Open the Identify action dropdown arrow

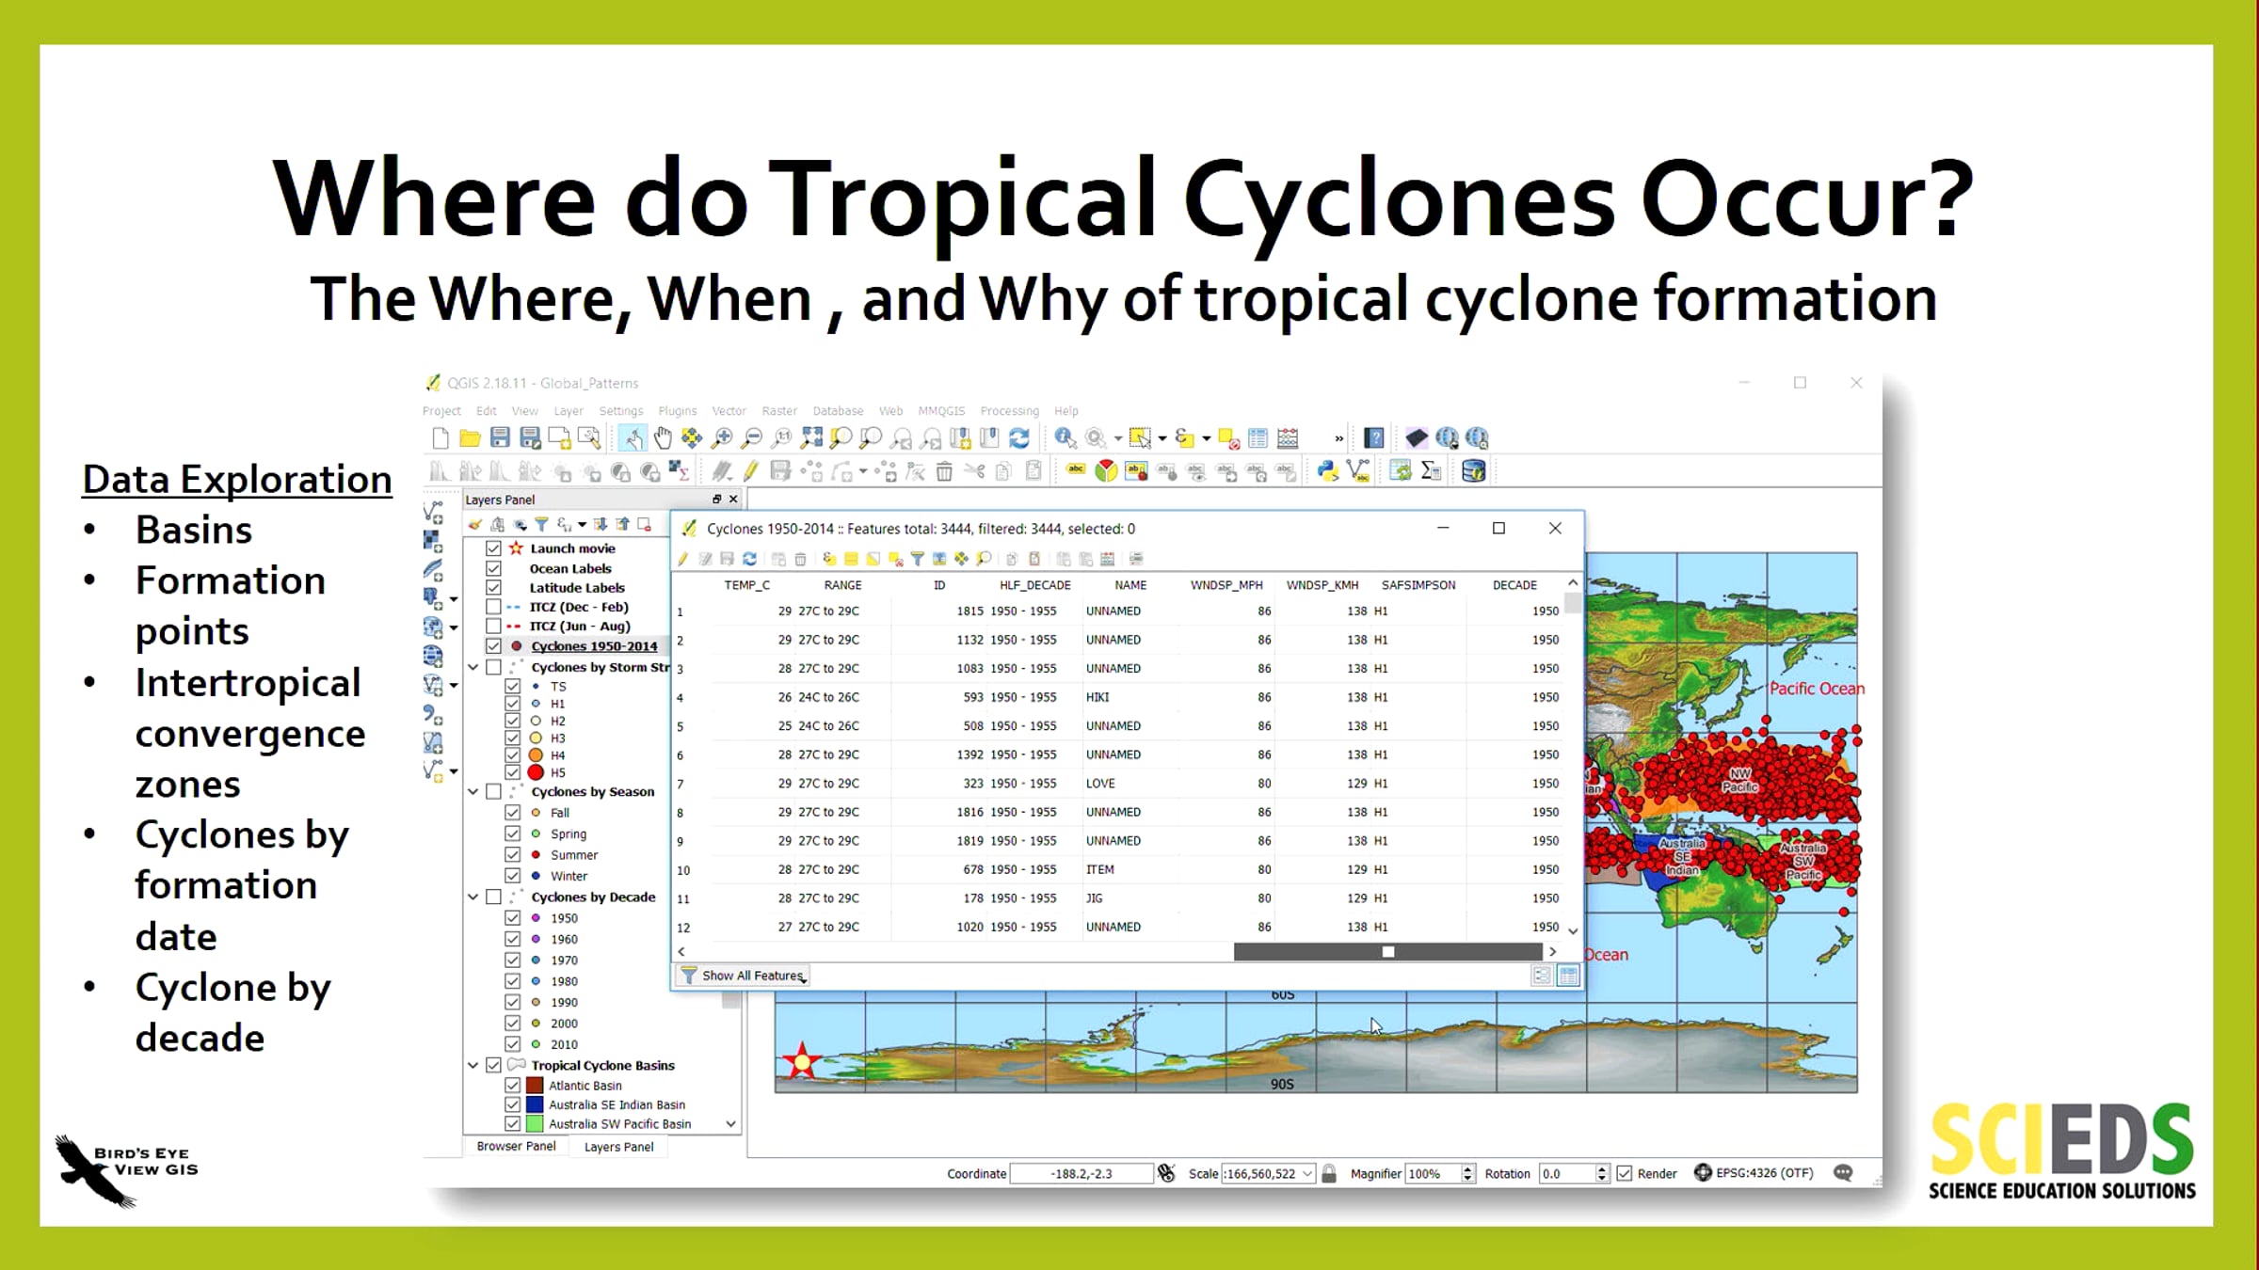coord(1118,438)
